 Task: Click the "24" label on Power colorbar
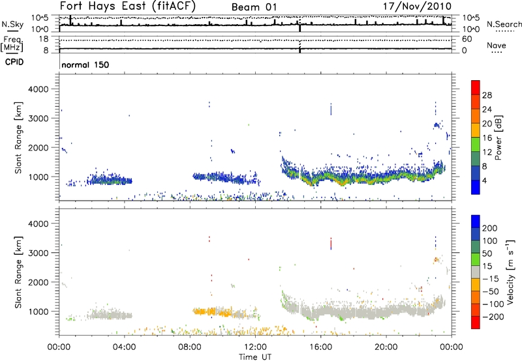(x=487, y=109)
